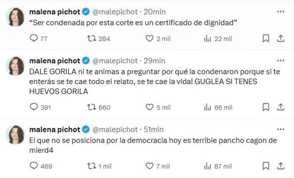Bookmark the 'DALE GORILA' tweet

[265, 107]
